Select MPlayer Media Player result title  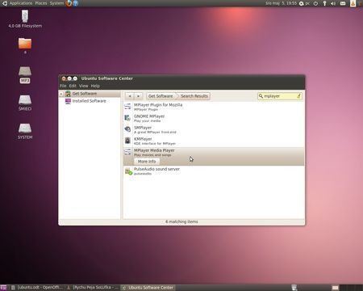[x=154, y=150]
